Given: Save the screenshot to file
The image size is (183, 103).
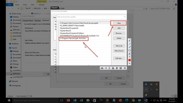Looking at the screenshot, I should [x=121, y=68].
